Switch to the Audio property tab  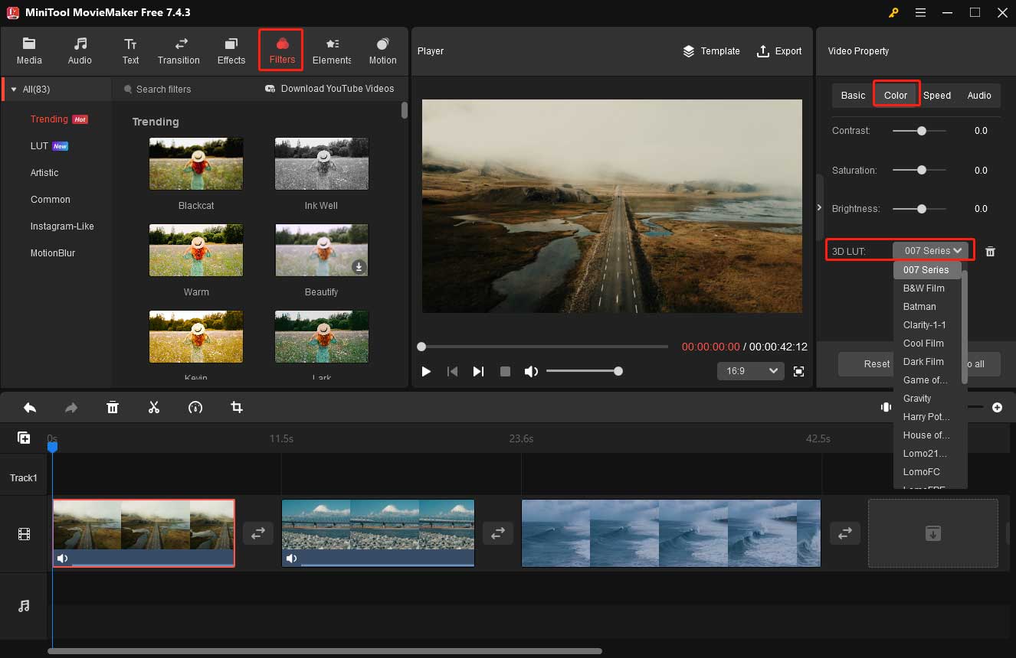pos(979,96)
